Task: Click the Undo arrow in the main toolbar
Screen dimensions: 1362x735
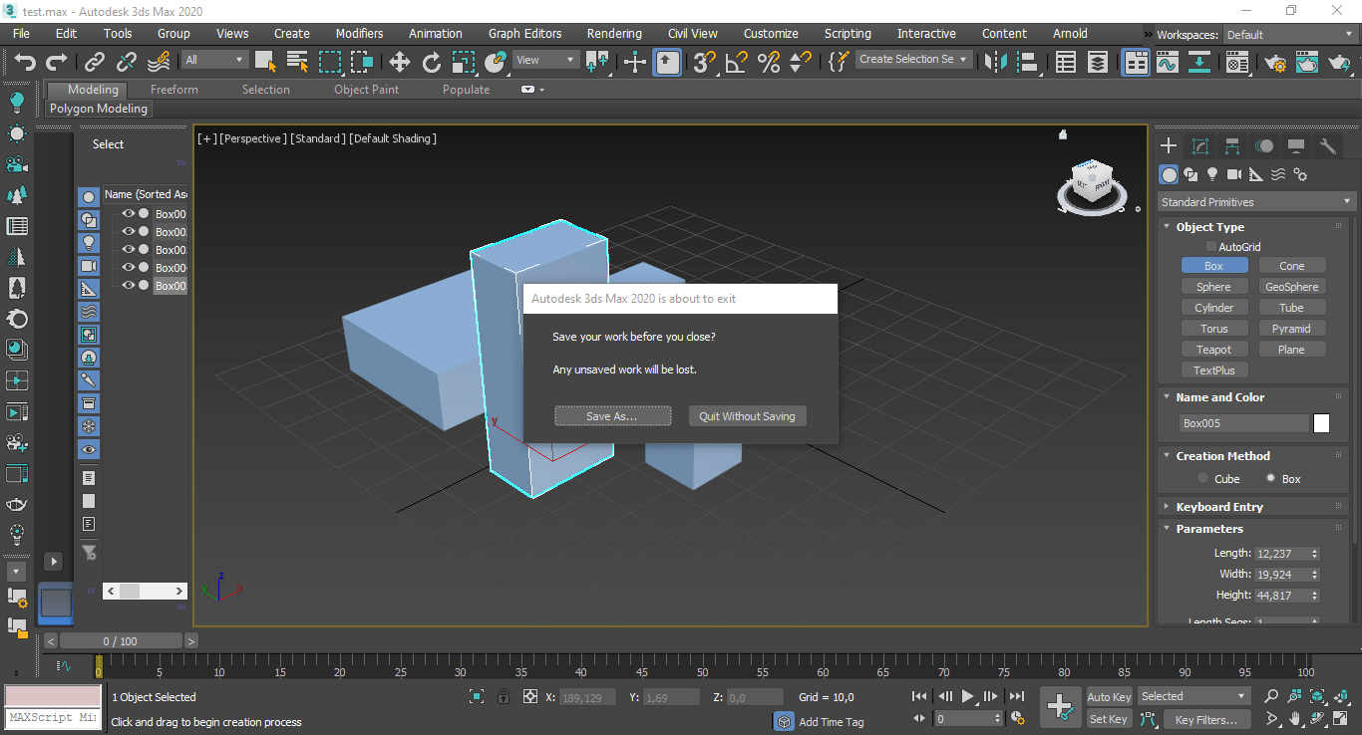Action: tap(25, 63)
